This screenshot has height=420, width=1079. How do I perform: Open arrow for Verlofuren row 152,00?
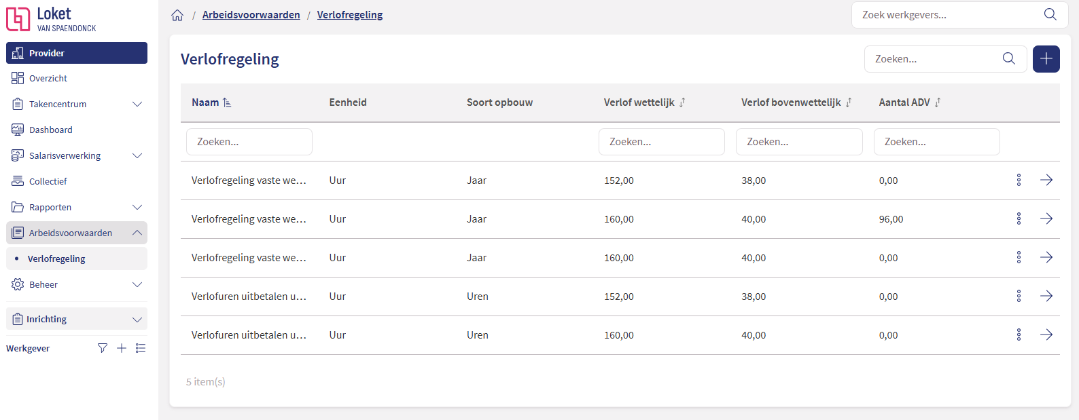1046,296
